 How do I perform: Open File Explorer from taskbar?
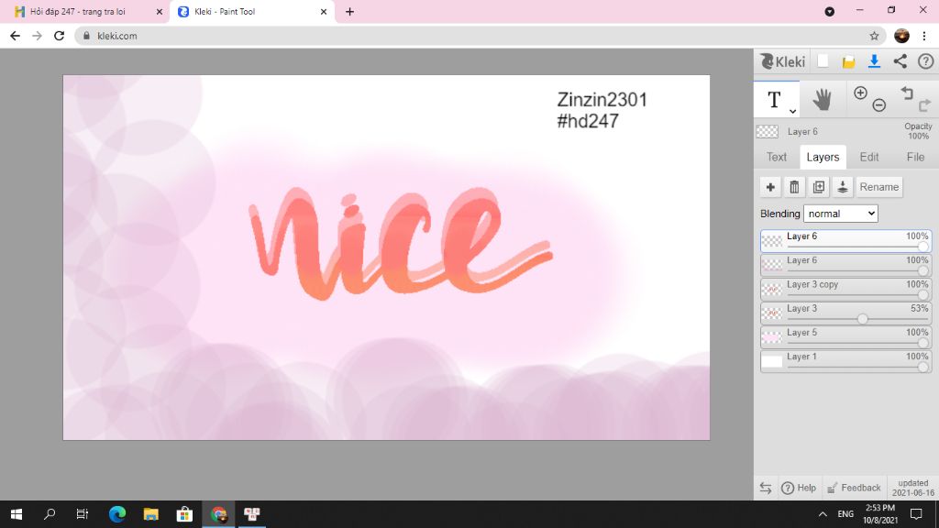(x=151, y=514)
